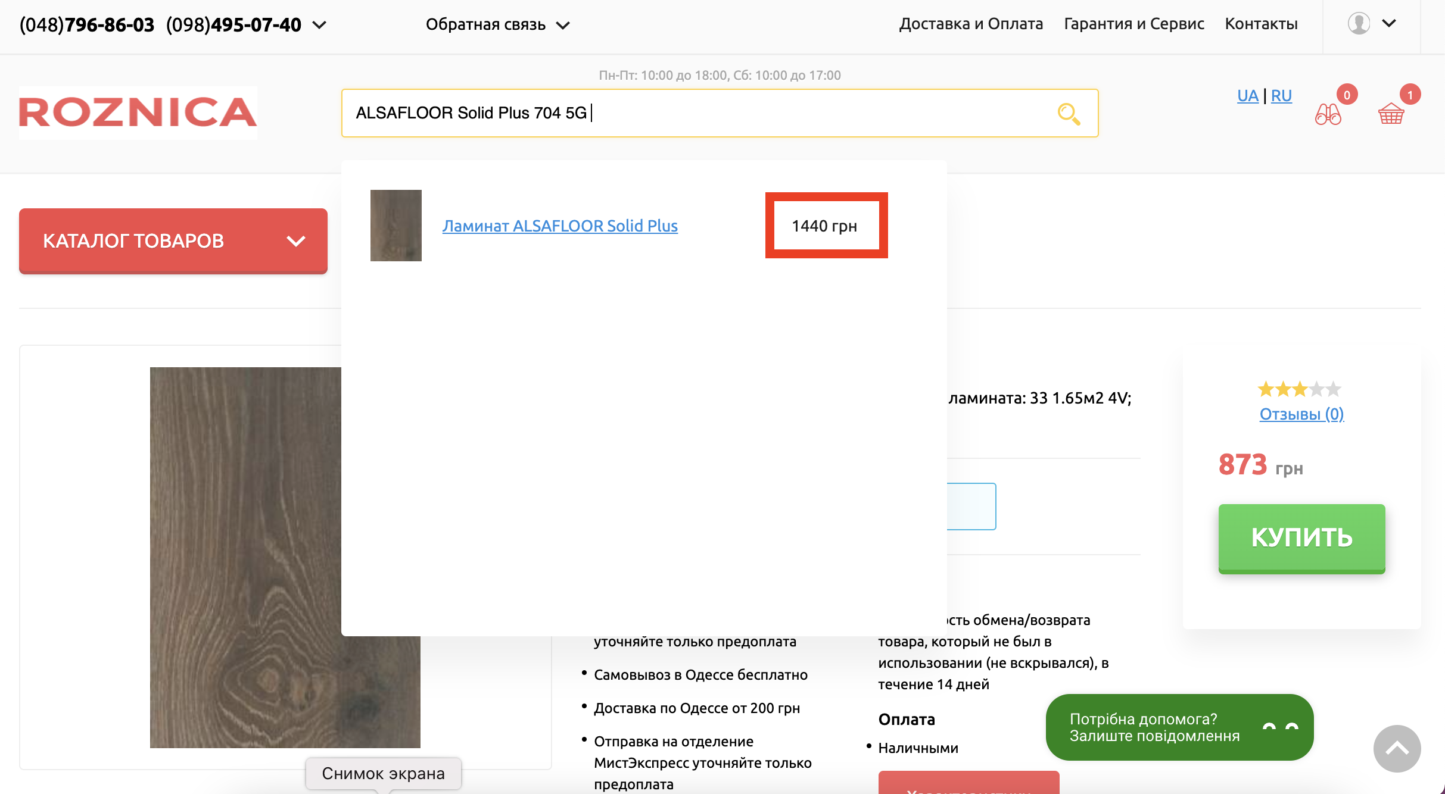The width and height of the screenshot is (1445, 794).
Task: Click the search magnifier icon
Action: [1069, 113]
